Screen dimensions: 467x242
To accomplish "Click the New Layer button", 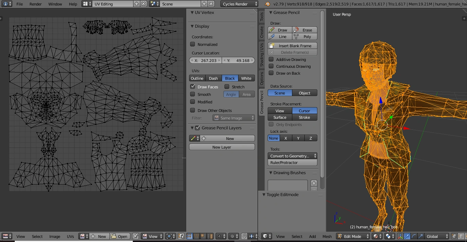I will click(222, 147).
